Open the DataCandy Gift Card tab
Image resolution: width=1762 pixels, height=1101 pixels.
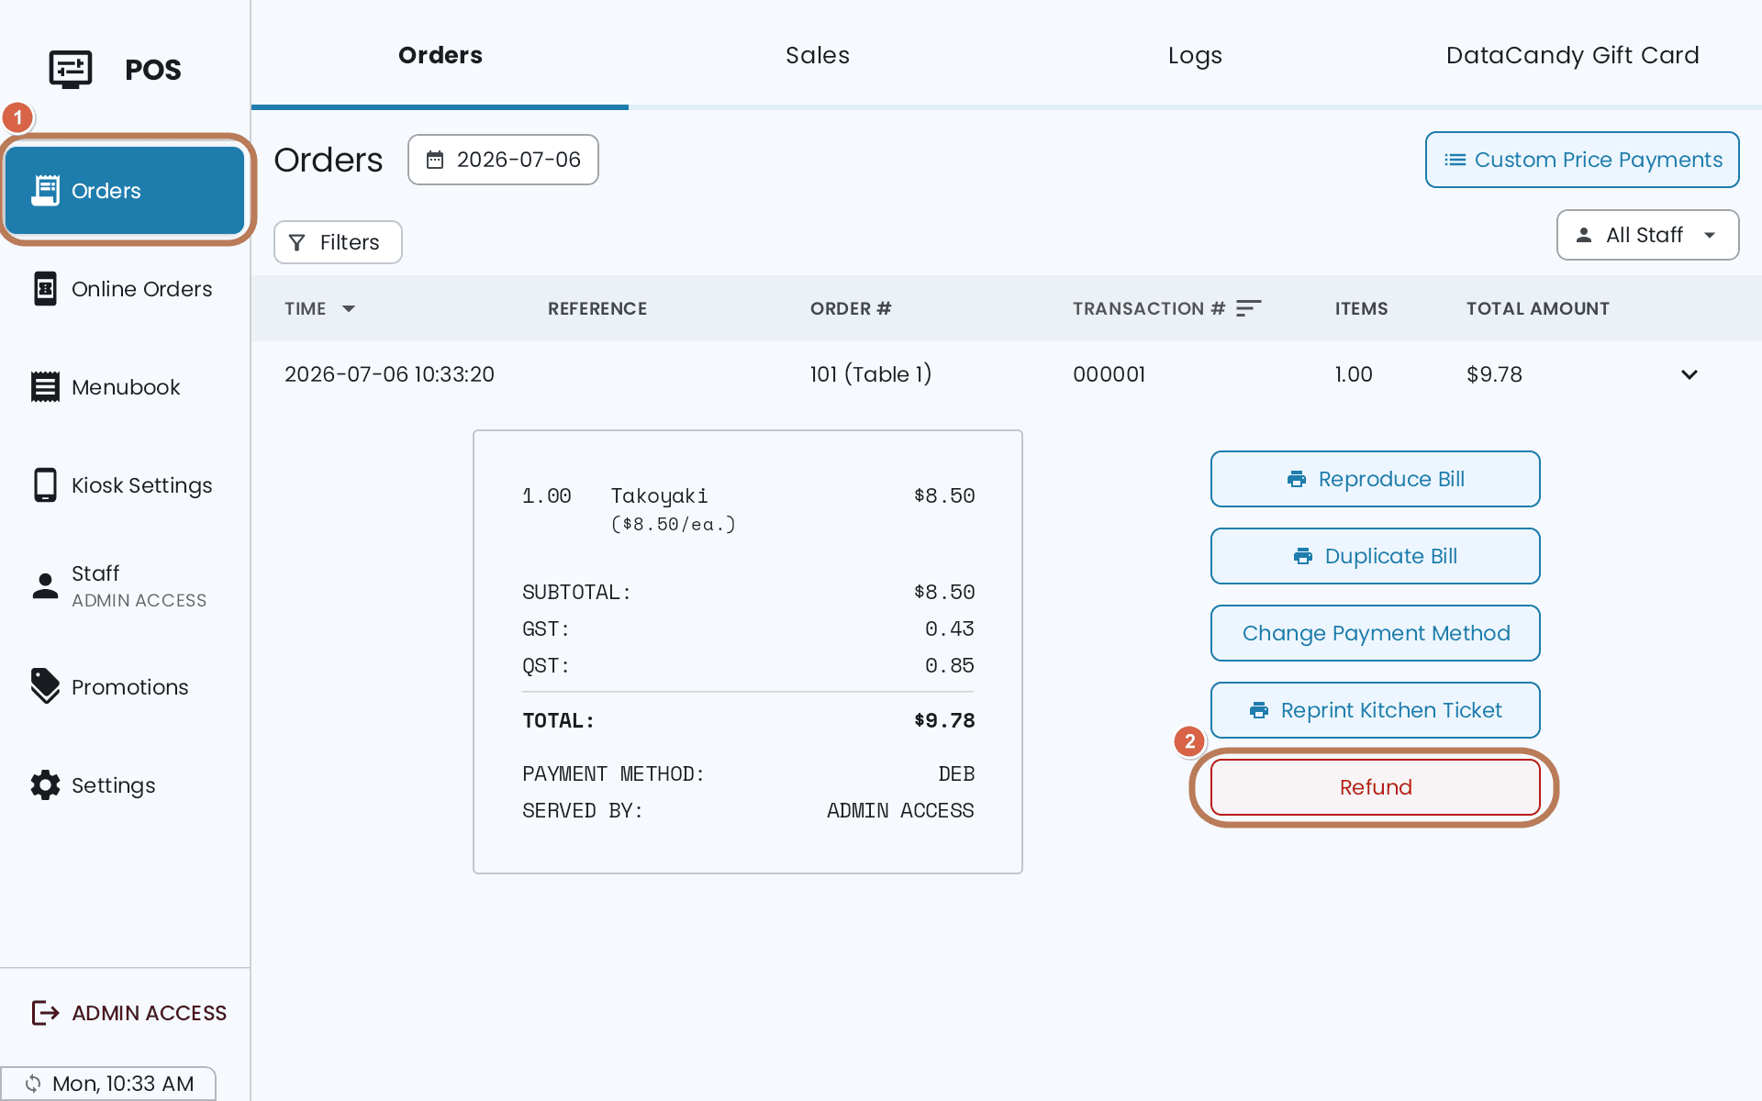pos(1573,55)
